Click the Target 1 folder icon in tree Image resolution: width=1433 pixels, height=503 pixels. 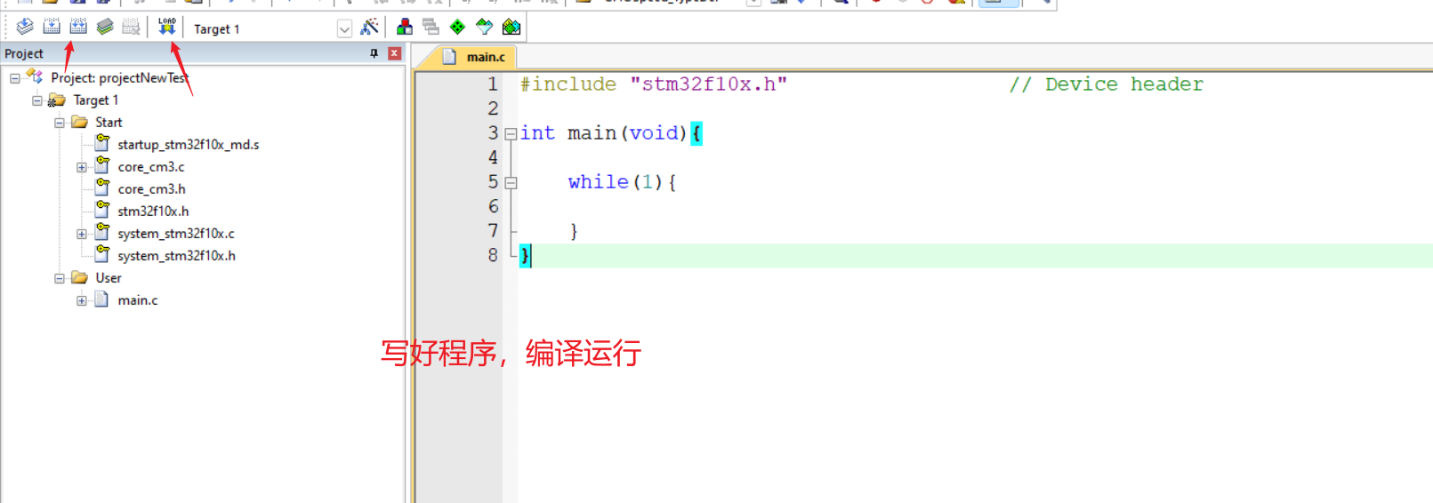(57, 100)
